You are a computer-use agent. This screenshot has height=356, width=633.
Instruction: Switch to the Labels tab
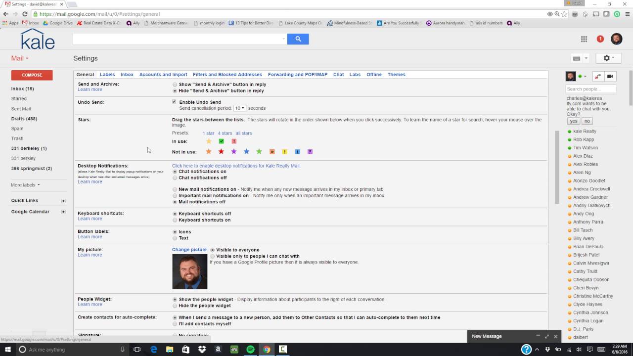(x=107, y=75)
